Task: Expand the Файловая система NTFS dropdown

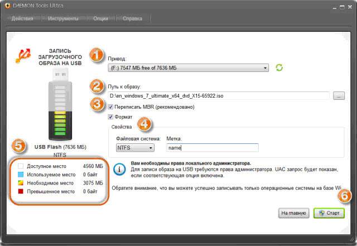Action: [x=136, y=148]
